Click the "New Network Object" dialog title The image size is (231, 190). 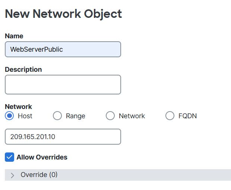coord(63,14)
